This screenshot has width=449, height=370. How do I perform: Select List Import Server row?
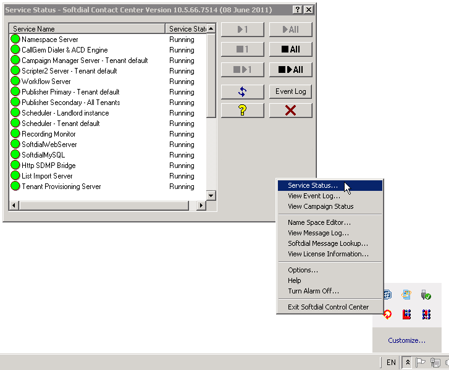click(x=108, y=176)
